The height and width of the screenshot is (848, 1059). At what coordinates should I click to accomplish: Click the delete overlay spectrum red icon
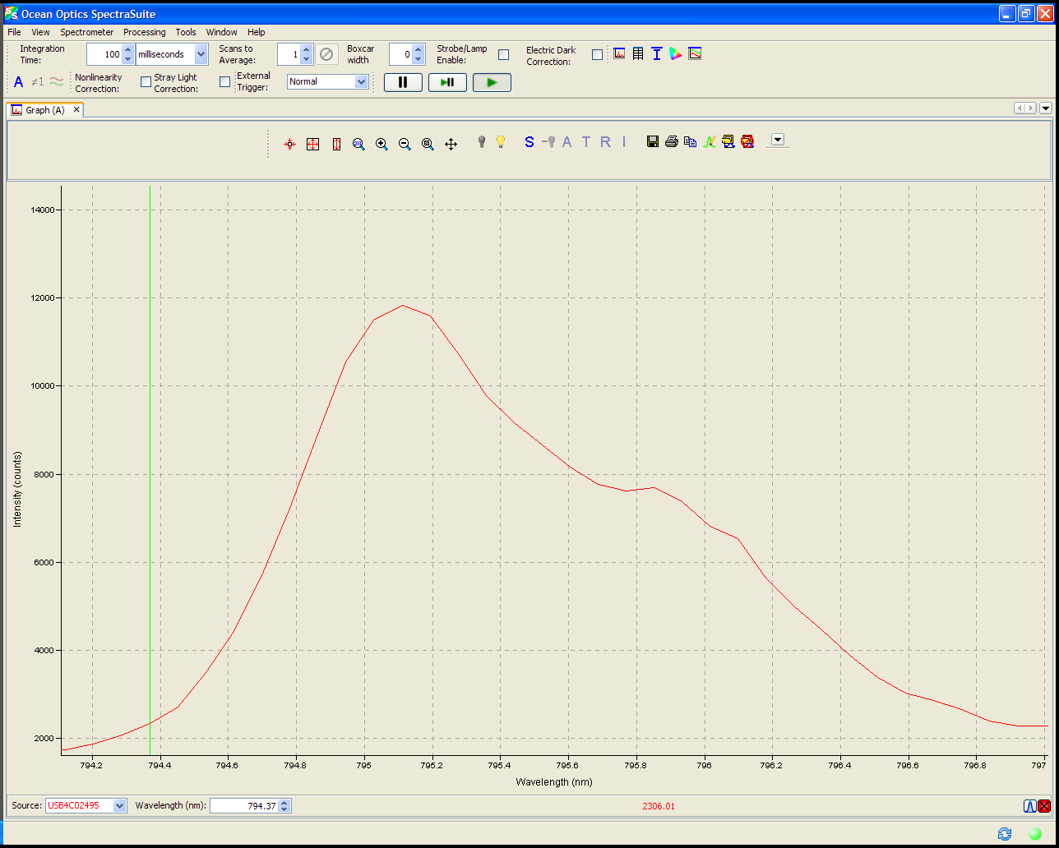[747, 142]
